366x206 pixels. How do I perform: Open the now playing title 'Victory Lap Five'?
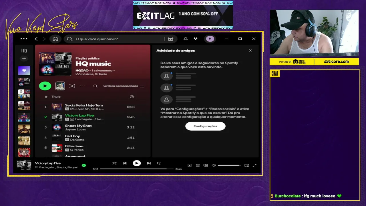(x=48, y=163)
